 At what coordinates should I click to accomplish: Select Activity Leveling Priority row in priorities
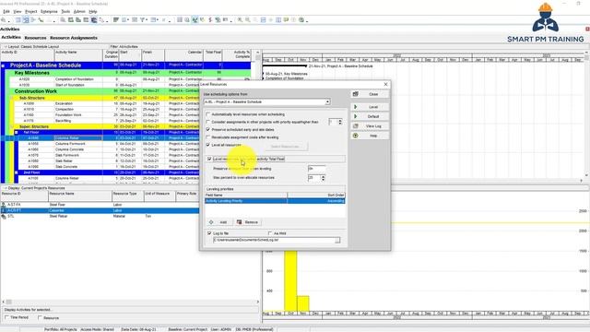pyautogui.click(x=275, y=201)
